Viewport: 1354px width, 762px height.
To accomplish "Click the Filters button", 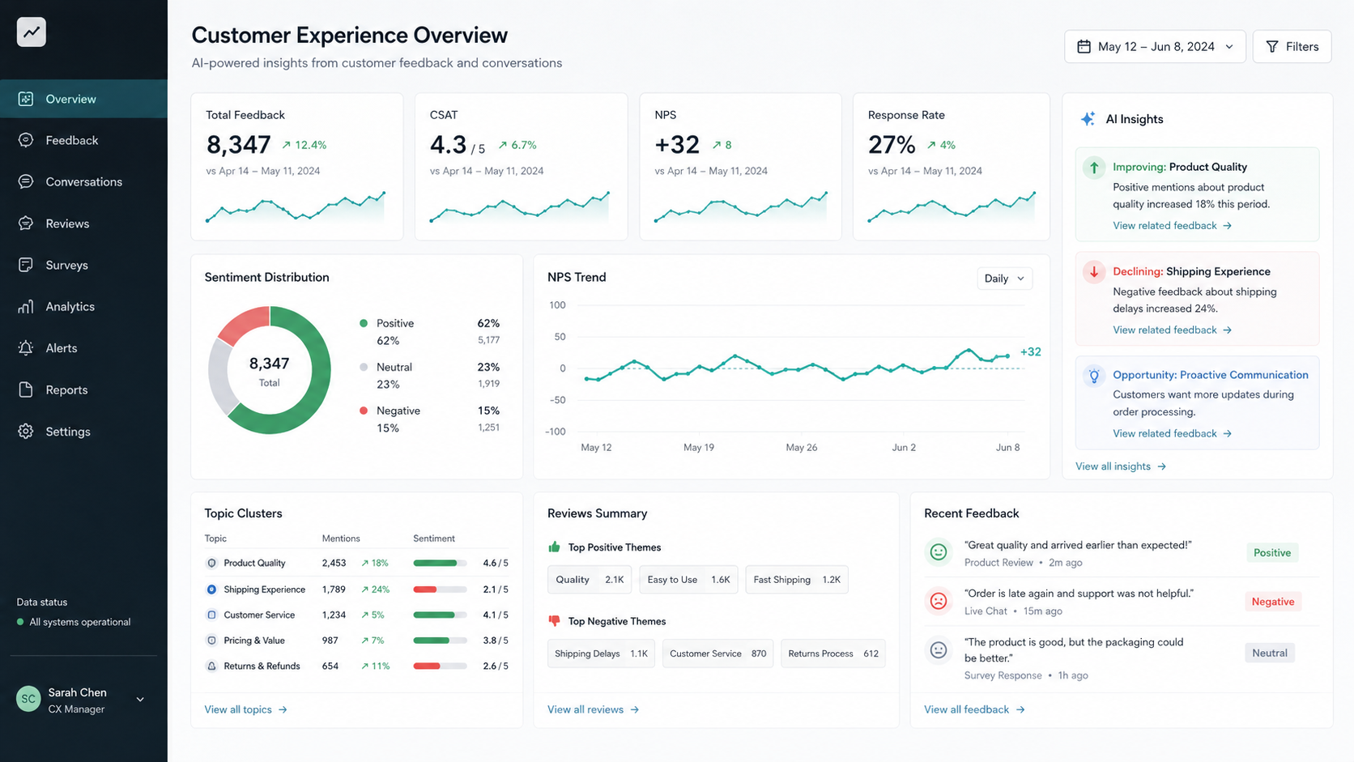I will (1292, 47).
